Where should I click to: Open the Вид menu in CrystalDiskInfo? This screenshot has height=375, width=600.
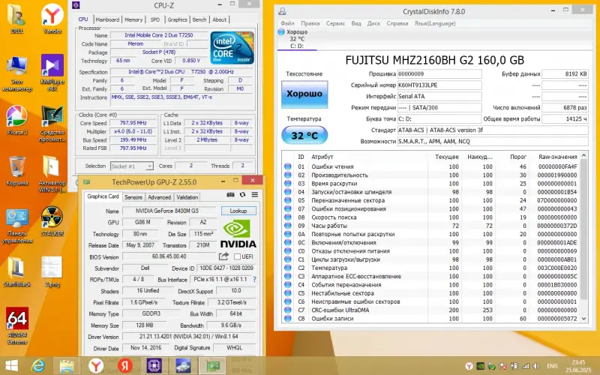coord(356,23)
